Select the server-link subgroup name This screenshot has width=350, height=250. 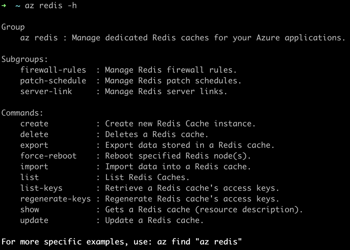(x=46, y=91)
